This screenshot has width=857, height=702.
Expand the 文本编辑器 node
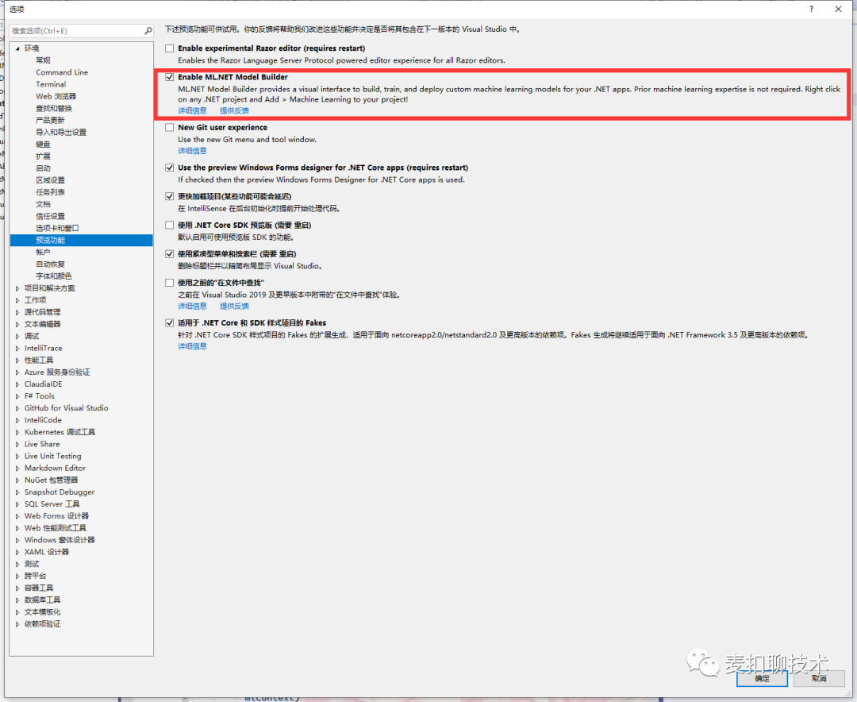coord(17,325)
